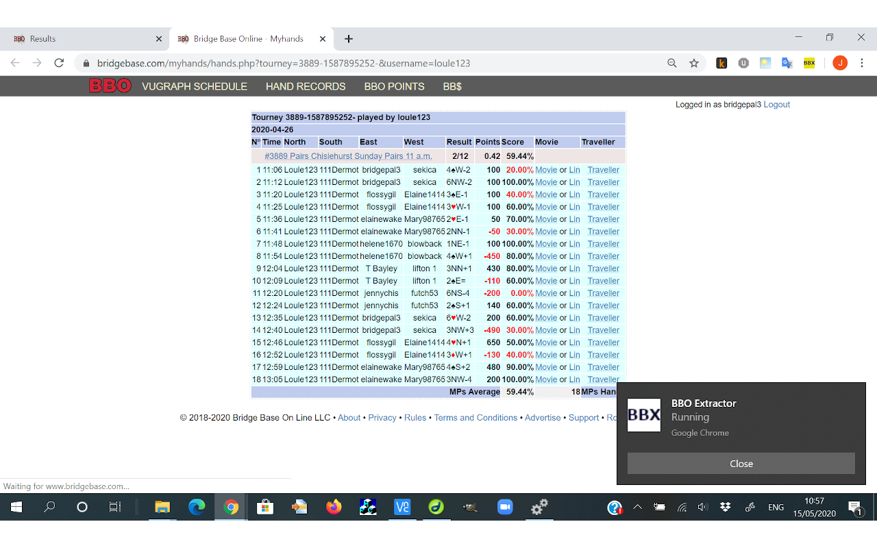This screenshot has width=877, height=548.
Task: Open the #3889 Pairs Chislehurst Sunday Pairs link
Action: pyautogui.click(x=349, y=156)
